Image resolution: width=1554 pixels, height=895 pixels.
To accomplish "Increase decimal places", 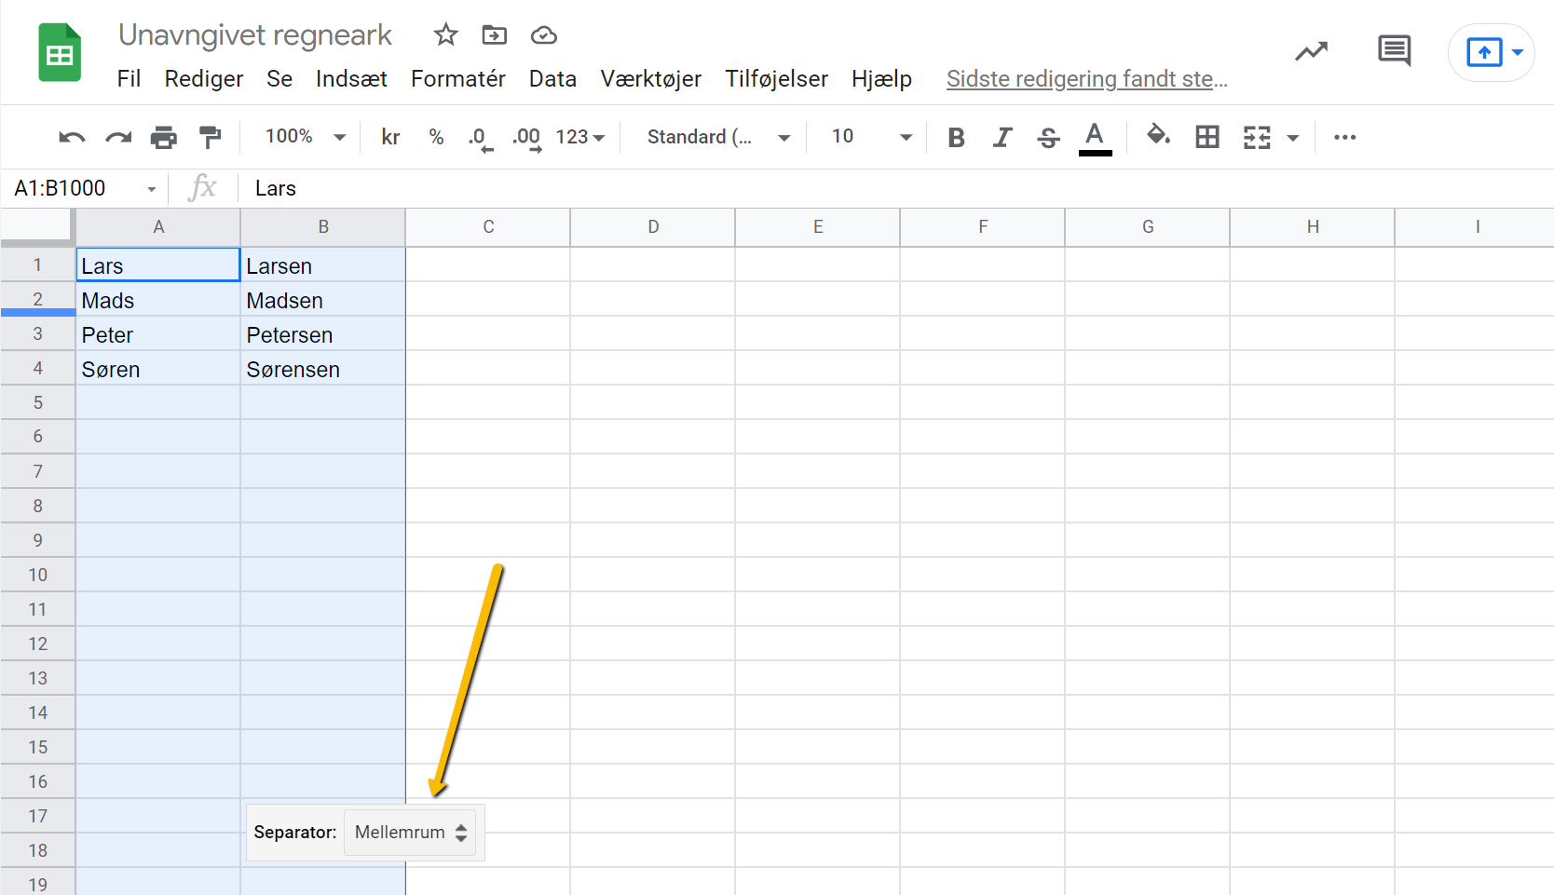I will point(525,136).
